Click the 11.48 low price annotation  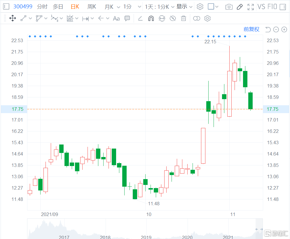(154, 204)
